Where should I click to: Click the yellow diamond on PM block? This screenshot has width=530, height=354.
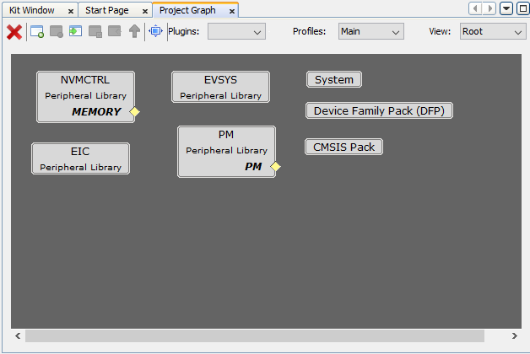(x=275, y=166)
